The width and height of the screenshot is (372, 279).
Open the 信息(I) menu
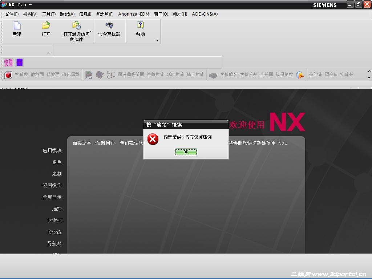tap(85, 14)
